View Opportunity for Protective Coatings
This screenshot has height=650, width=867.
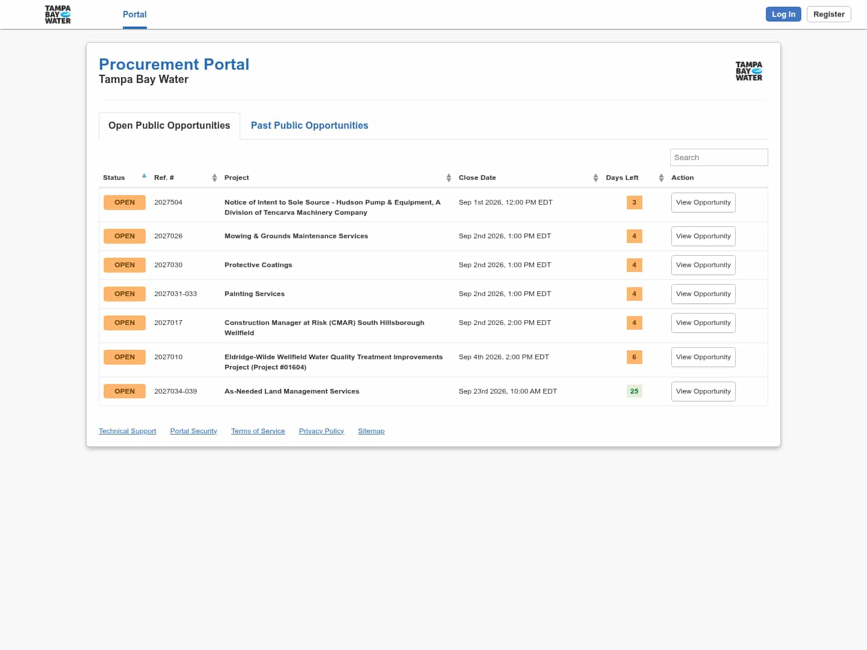click(703, 265)
